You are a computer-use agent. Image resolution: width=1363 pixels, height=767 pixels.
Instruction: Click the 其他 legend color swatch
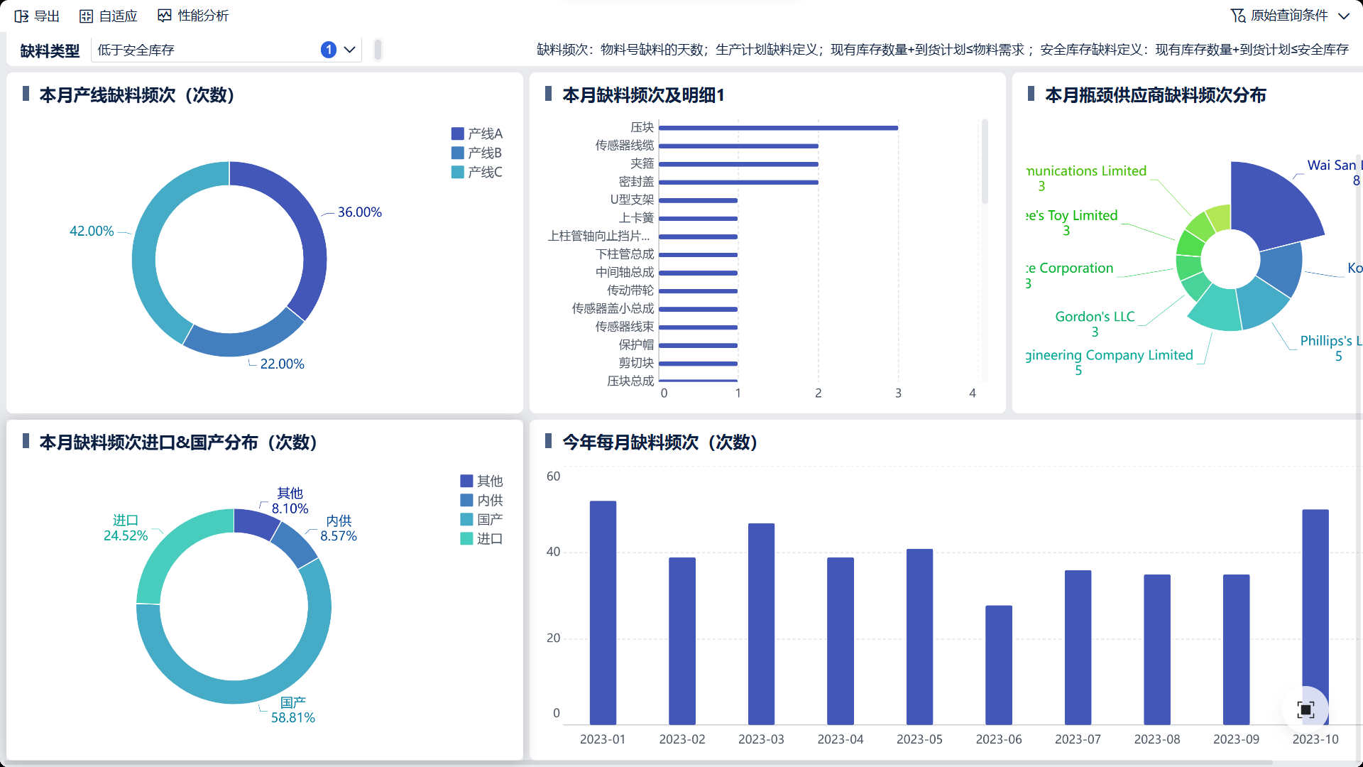466,481
